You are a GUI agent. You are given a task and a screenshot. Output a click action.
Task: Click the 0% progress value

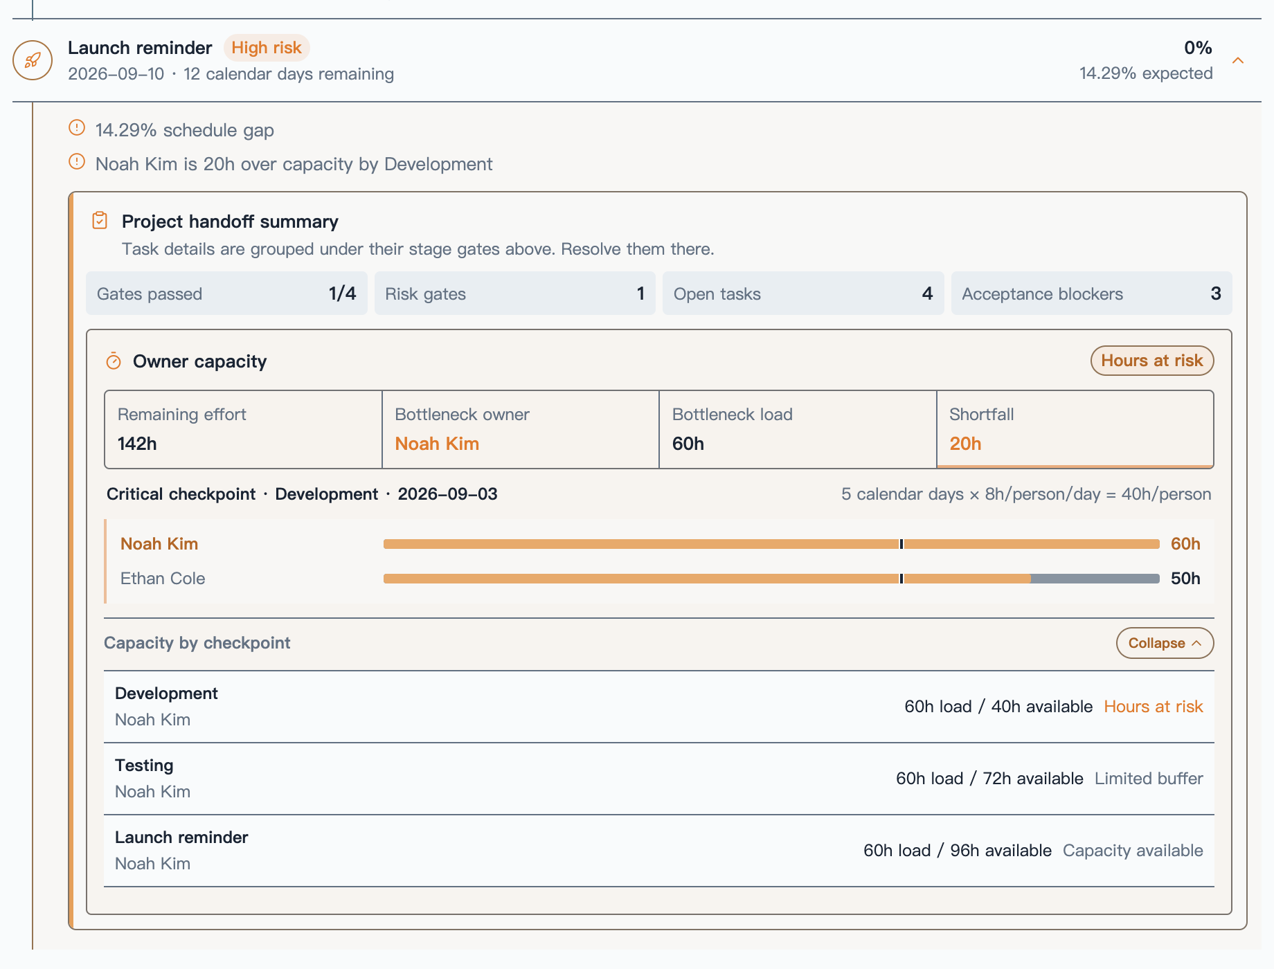(x=1198, y=48)
